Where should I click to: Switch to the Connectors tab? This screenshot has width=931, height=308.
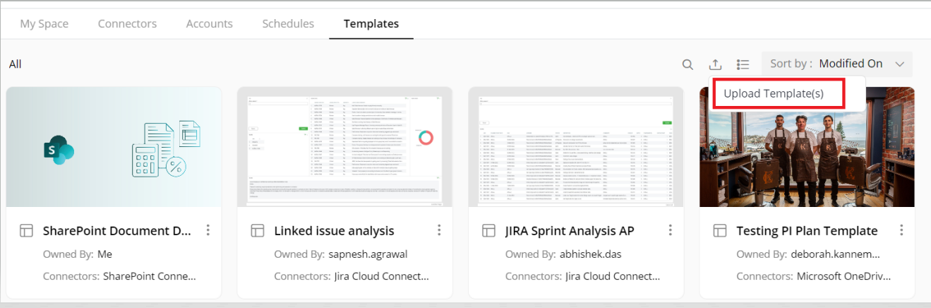point(127,23)
